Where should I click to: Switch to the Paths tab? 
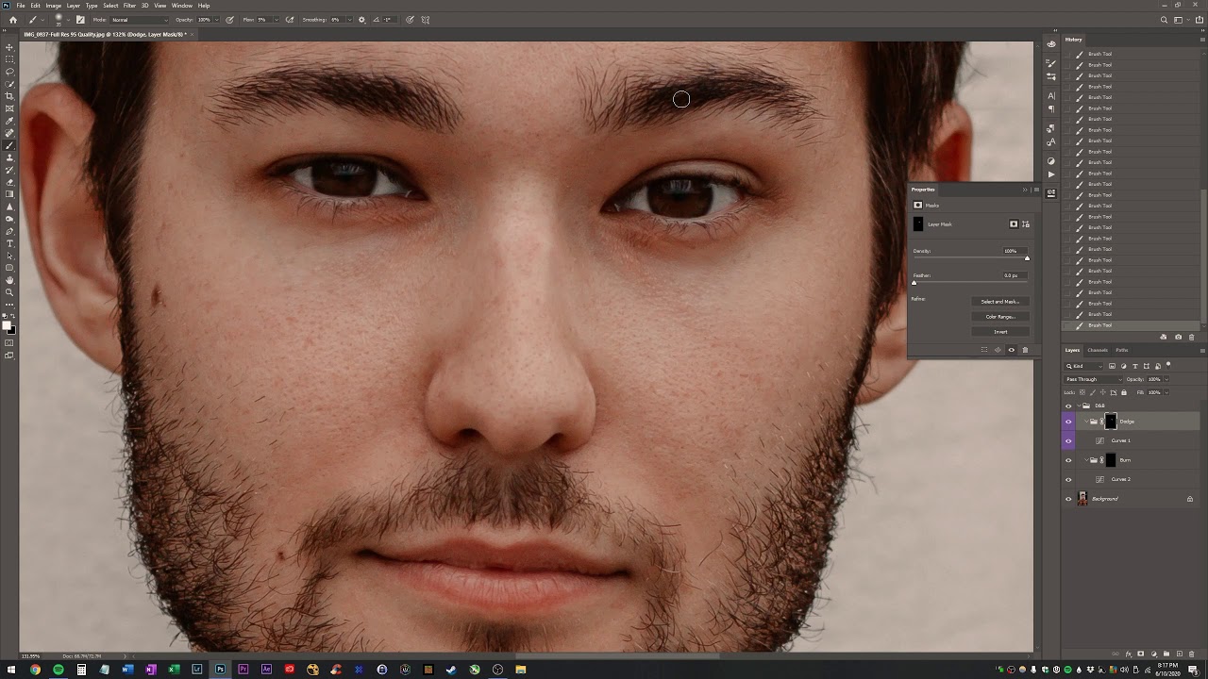pyautogui.click(x=1122, y=350)
